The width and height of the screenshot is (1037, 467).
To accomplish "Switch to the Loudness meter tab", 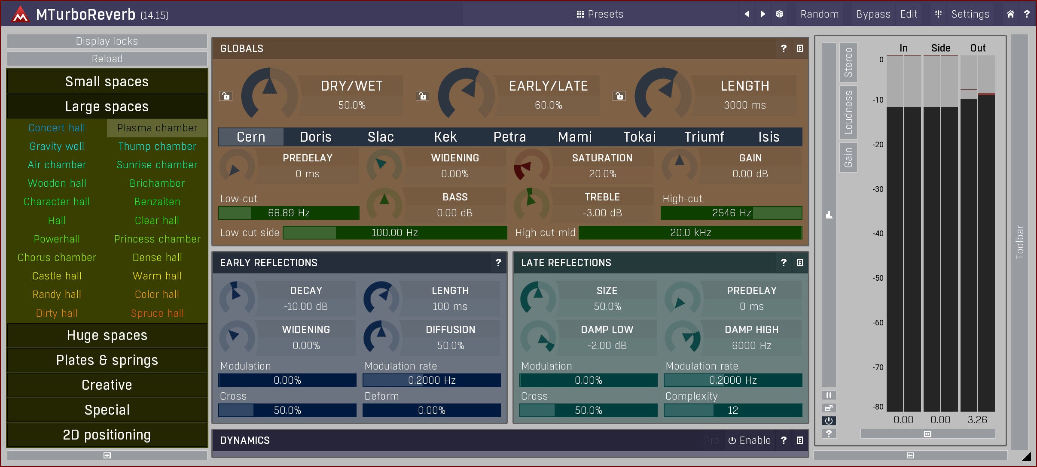I will click(848, 112).
